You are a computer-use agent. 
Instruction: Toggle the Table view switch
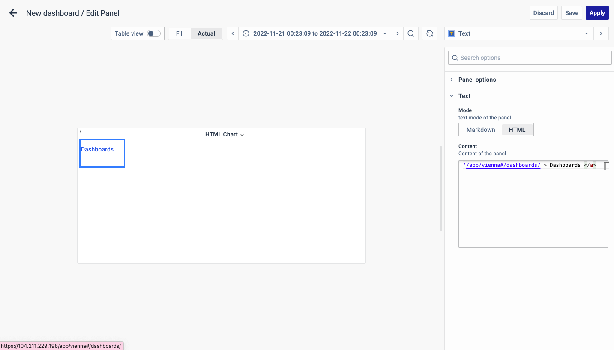[x=153, y=33]
